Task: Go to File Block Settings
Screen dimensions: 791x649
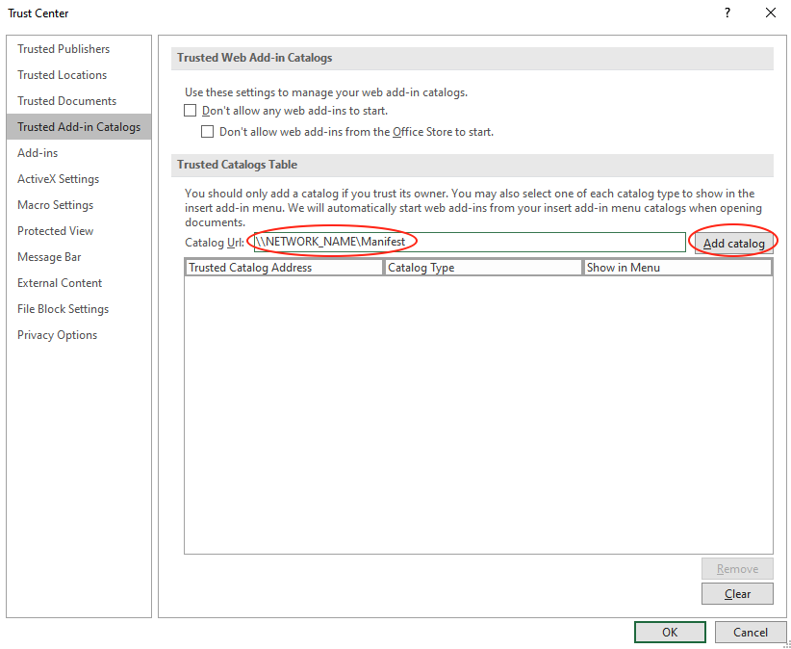Action: click(63, 309)
